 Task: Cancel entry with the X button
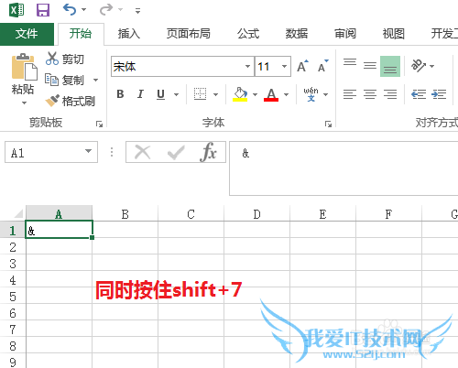tap(143, 152)
